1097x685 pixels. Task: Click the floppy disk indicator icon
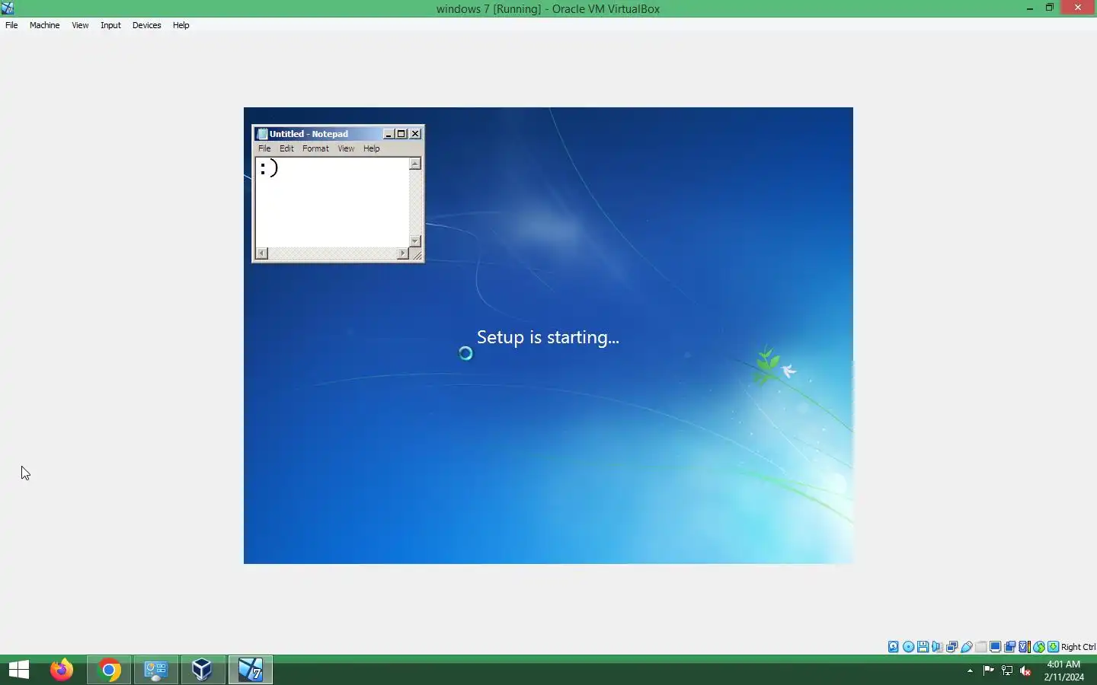[923, 647]
